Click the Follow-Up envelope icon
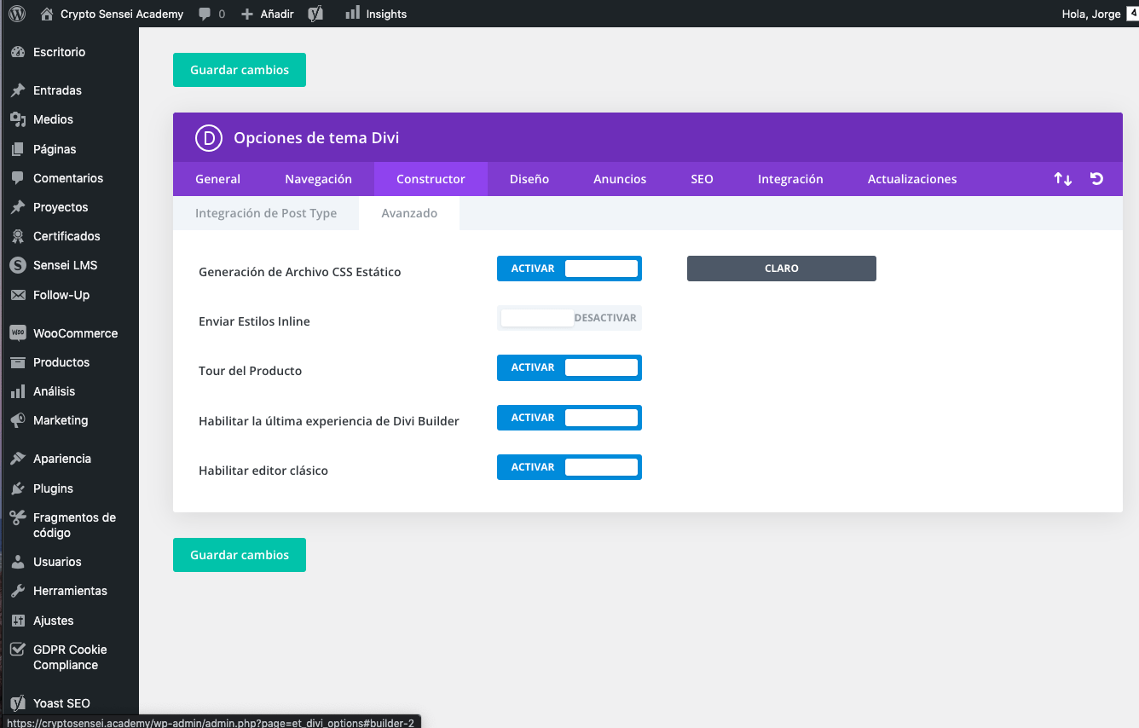1139x728 pixels. 18,295
